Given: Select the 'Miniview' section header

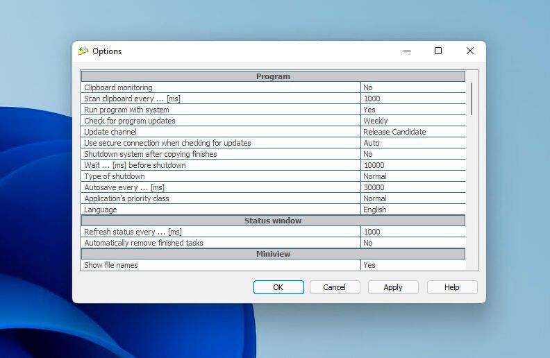Looking at the screenshot, I should [273, 254].
